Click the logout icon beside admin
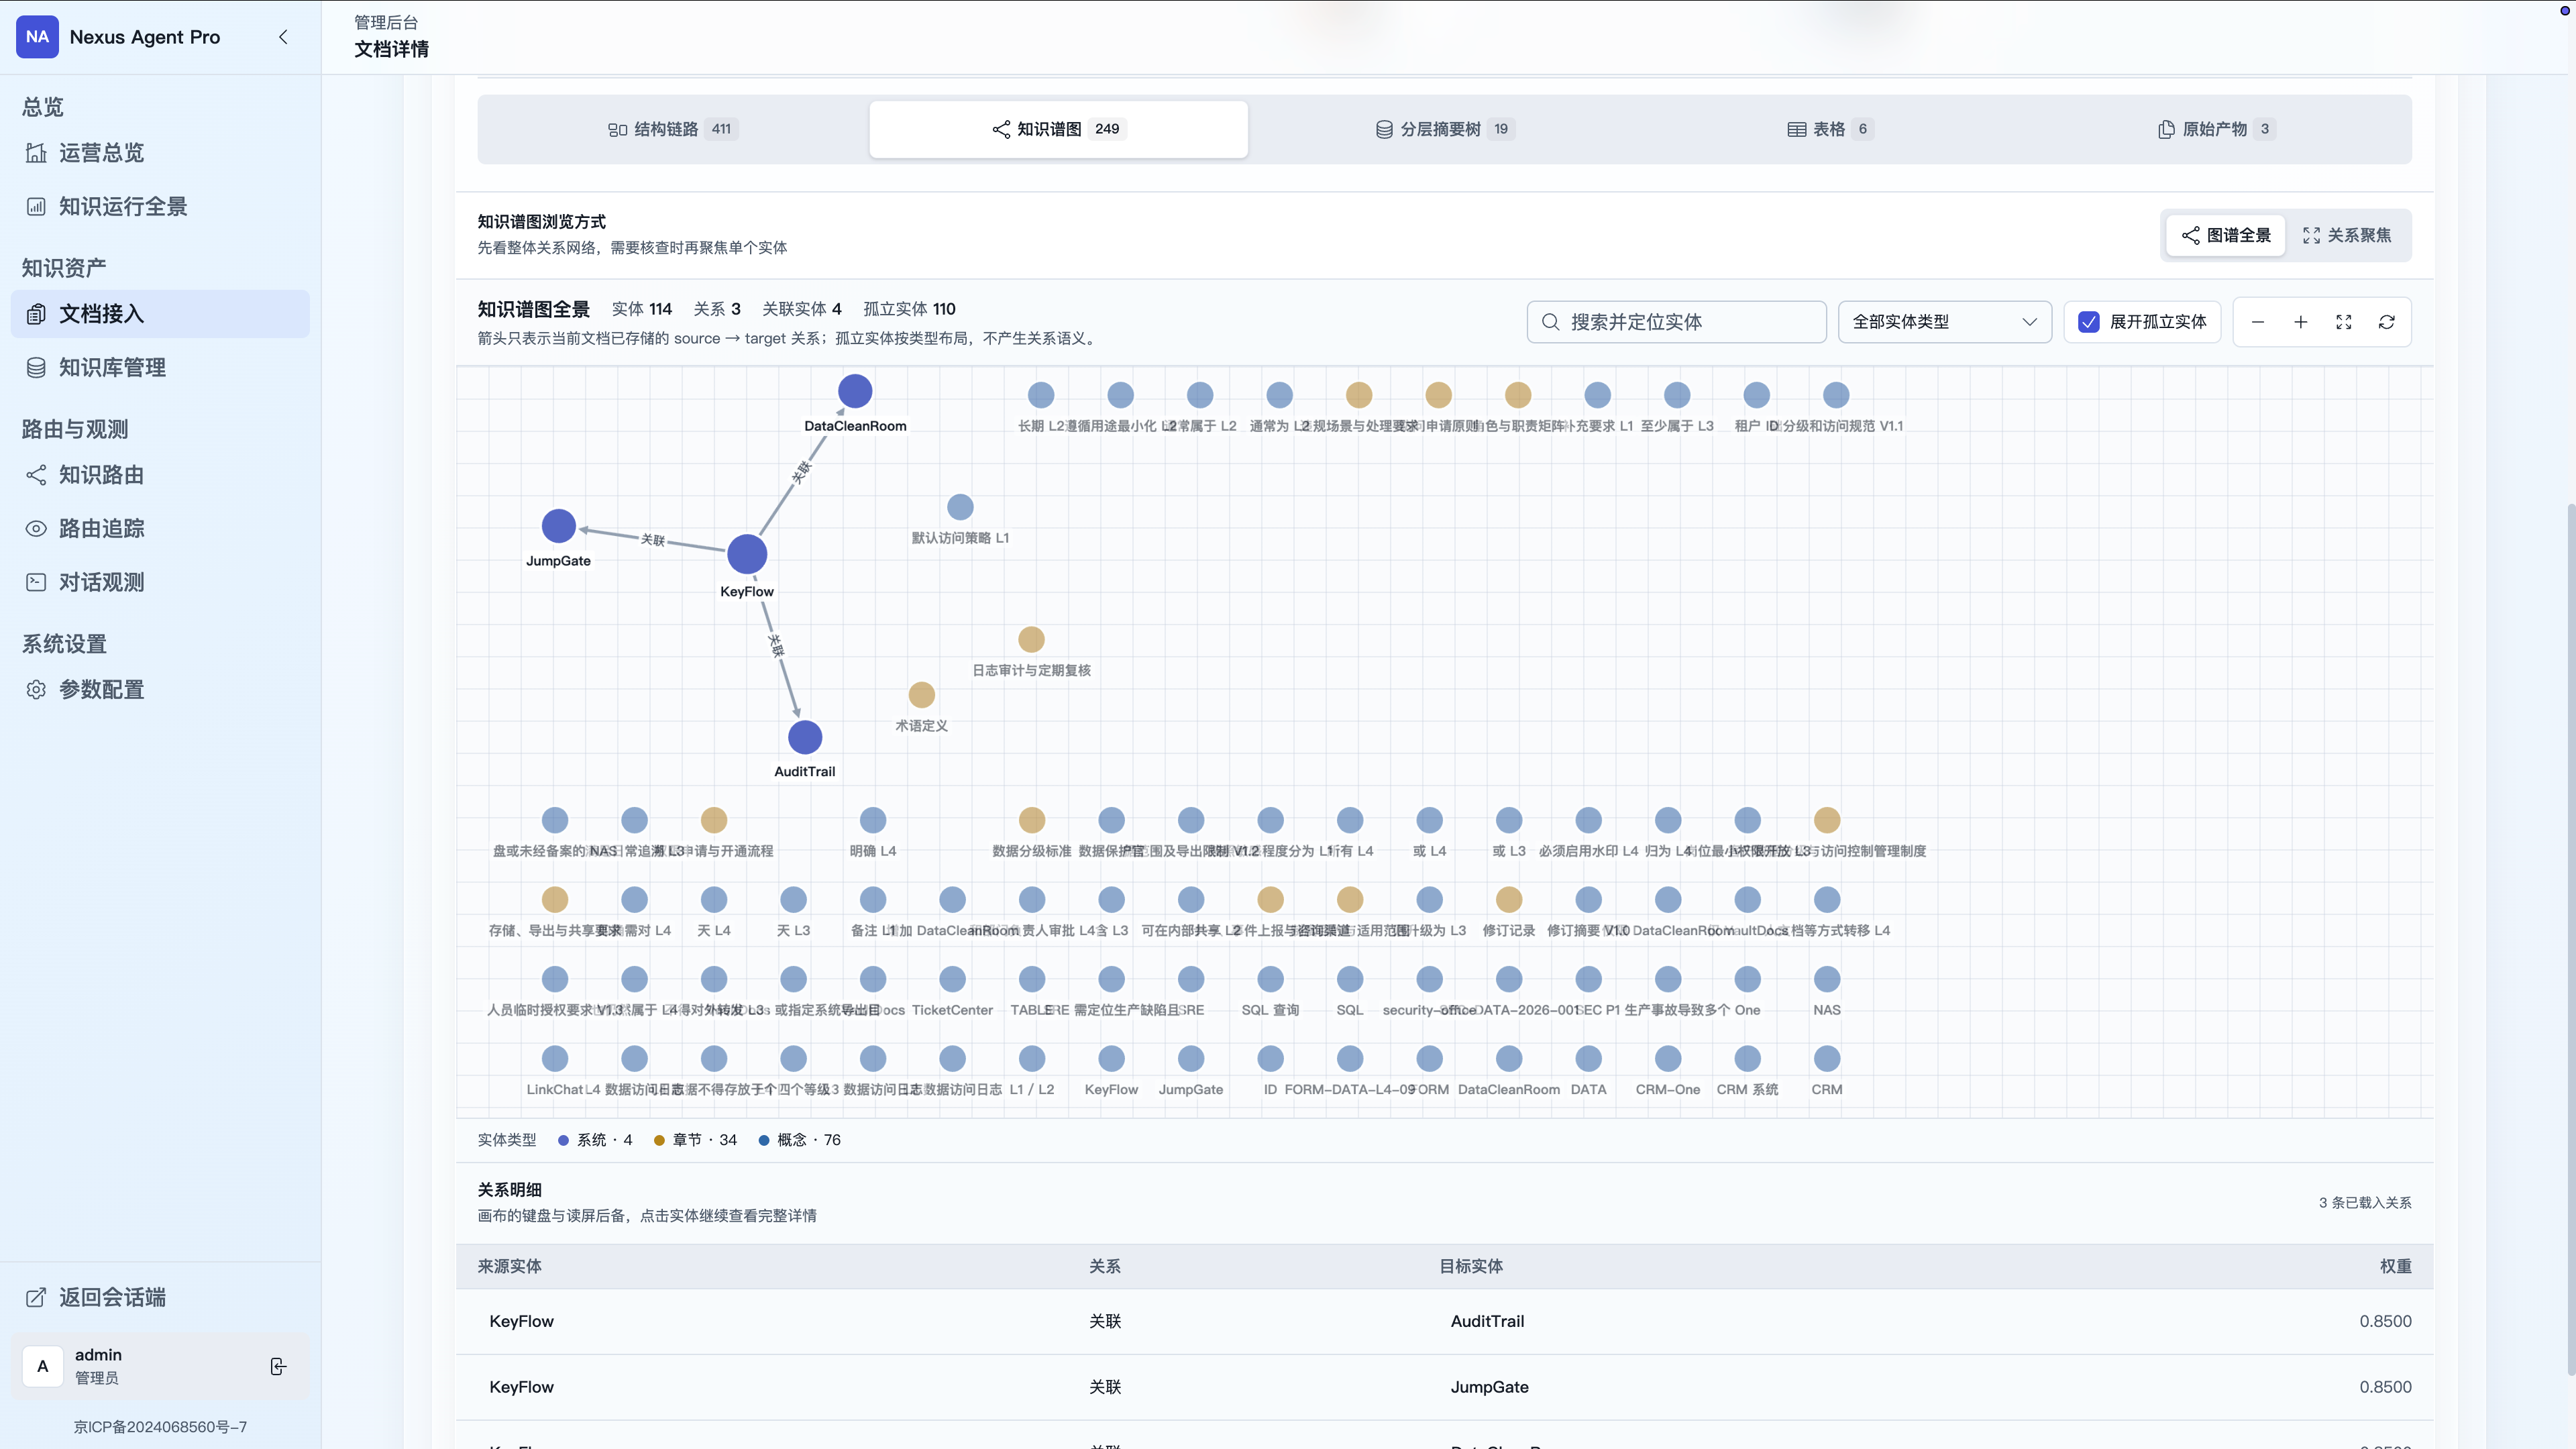The width and height of the screenshot is (2576, 1449). [x=278, y=1366]
